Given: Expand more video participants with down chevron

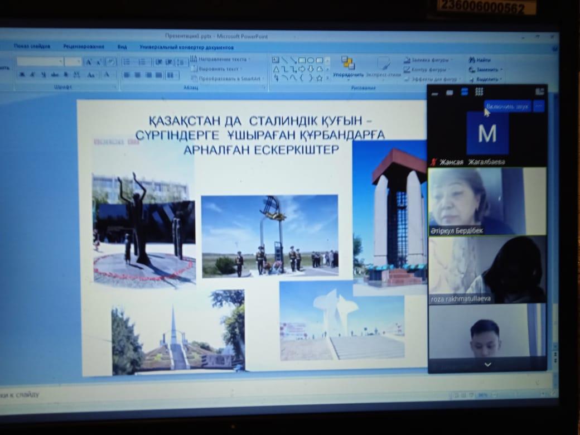Looking at the screenshot, I should point(487,365).
